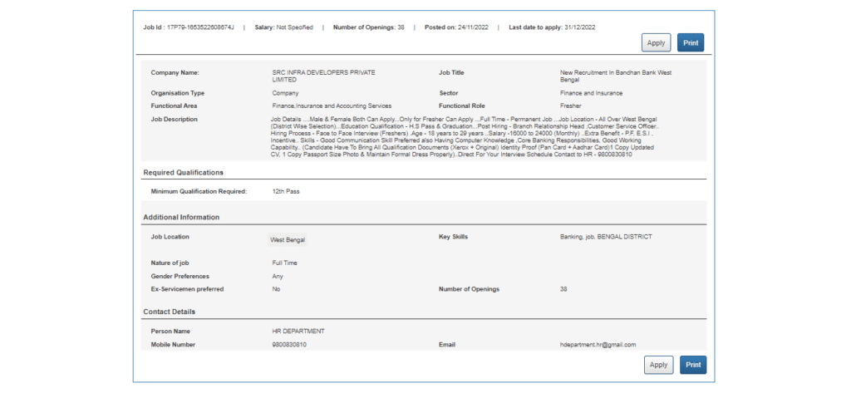Click the Finance and Insurance sector value
Viewport: 851px width, 408px height.
tap(591, 93)
